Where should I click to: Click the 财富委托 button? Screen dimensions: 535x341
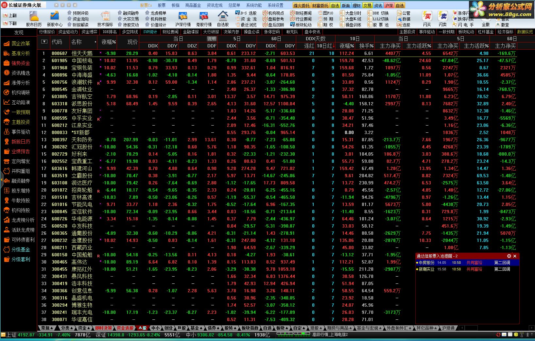(x=320, y=5)
